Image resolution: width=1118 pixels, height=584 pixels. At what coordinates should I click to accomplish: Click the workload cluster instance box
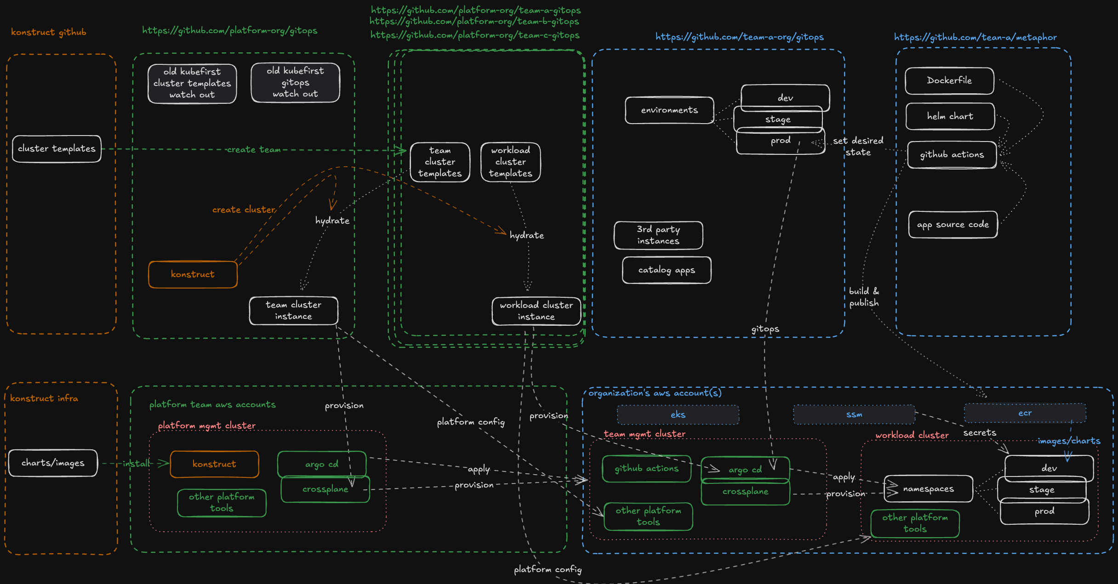pyautogui.click(x=536, y=311)
